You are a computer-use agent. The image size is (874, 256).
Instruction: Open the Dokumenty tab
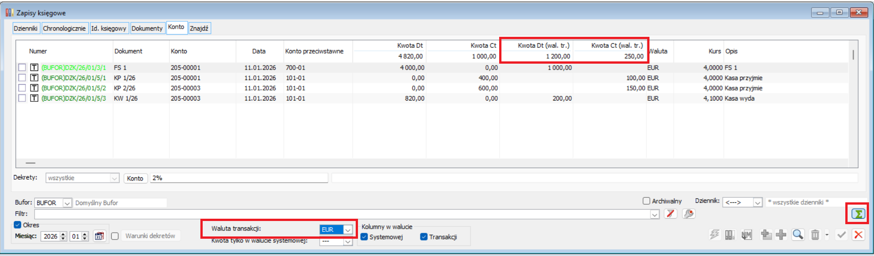[147, 28]
